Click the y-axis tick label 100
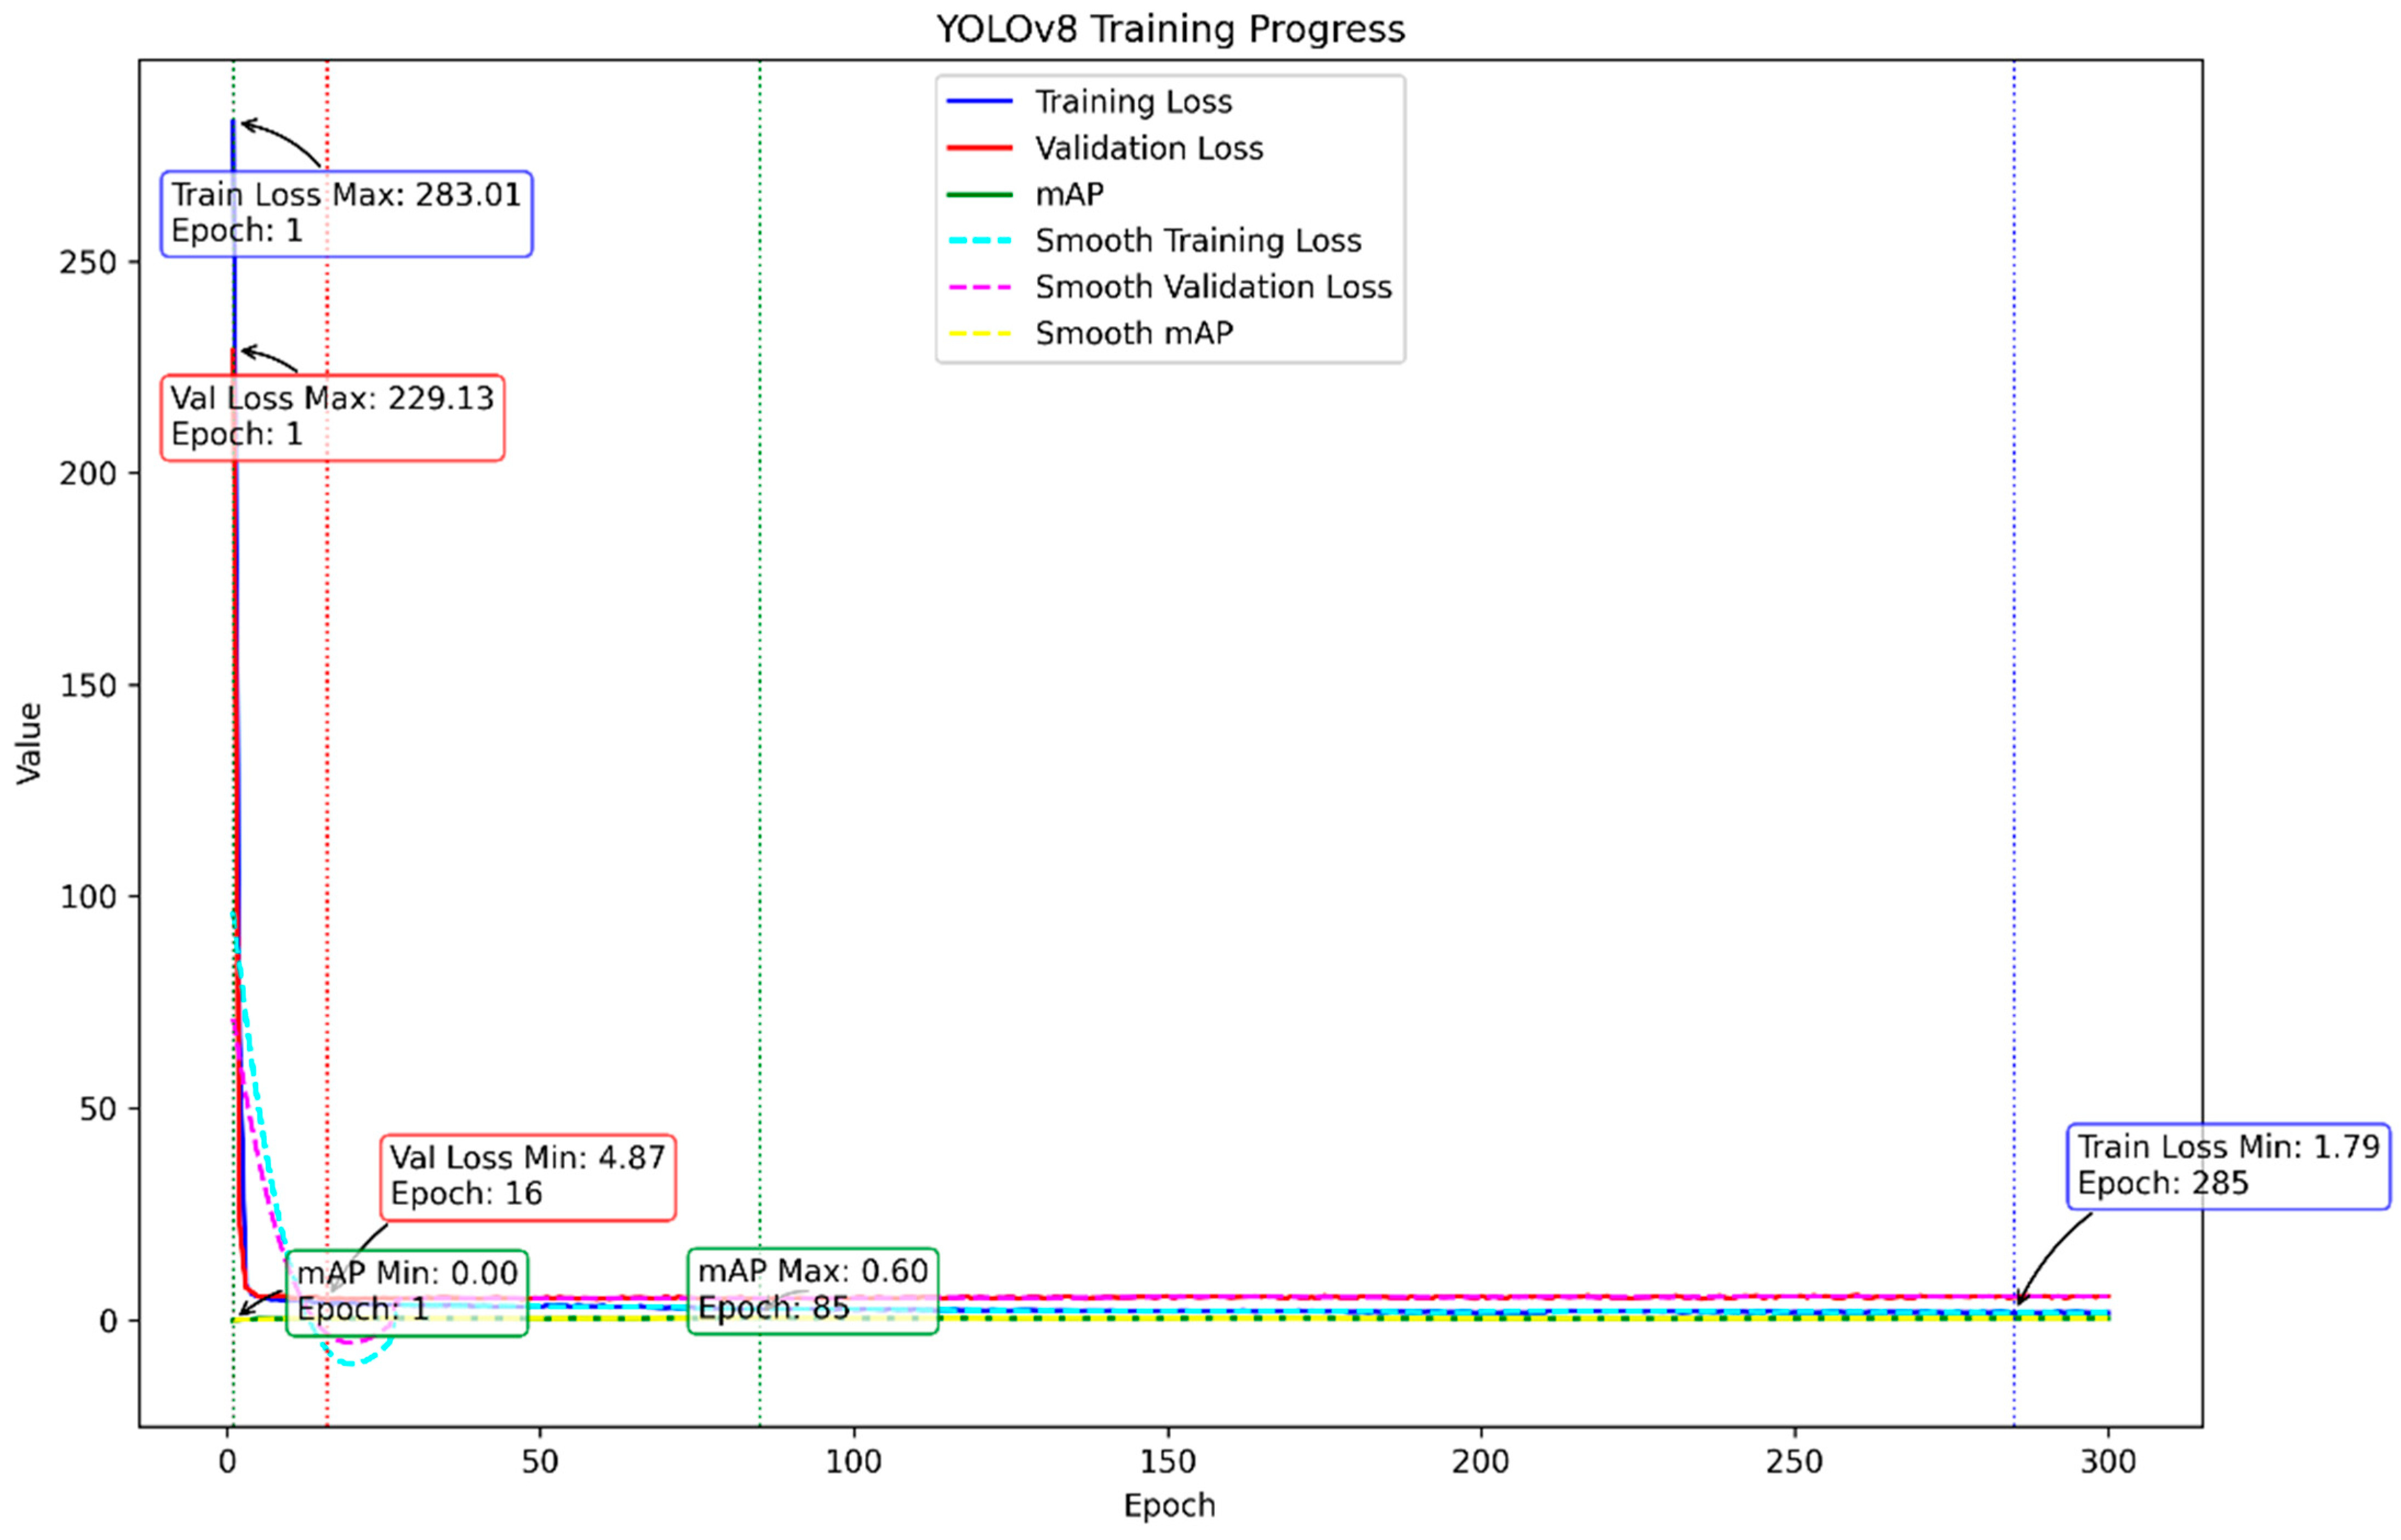 (x=88, y=898)
